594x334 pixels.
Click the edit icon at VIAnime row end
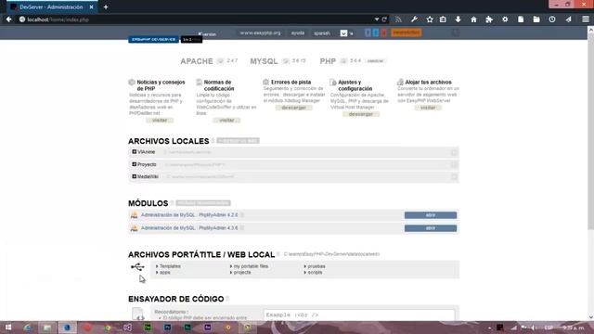pyautogui.click(x=454, y=152)
